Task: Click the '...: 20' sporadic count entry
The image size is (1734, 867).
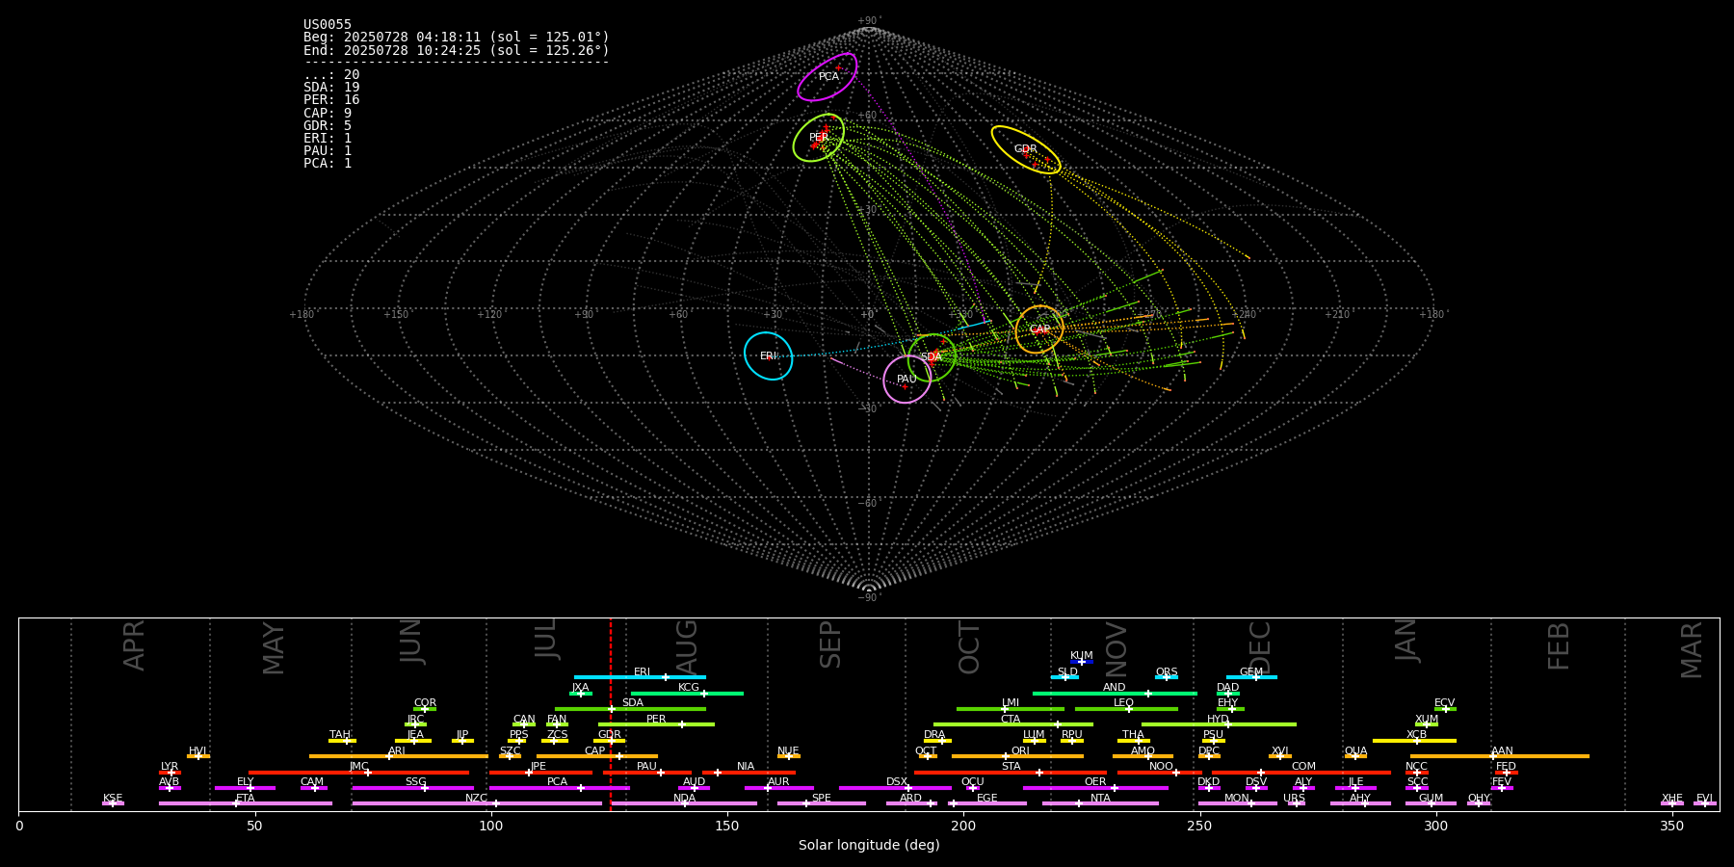Action: coord(331,75)
